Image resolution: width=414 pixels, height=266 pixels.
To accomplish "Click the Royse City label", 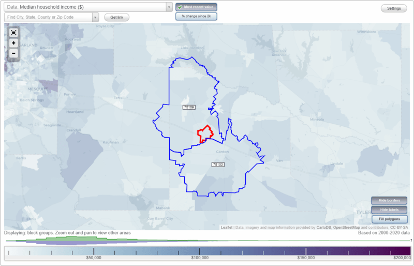I will click(x=105, y=26).
